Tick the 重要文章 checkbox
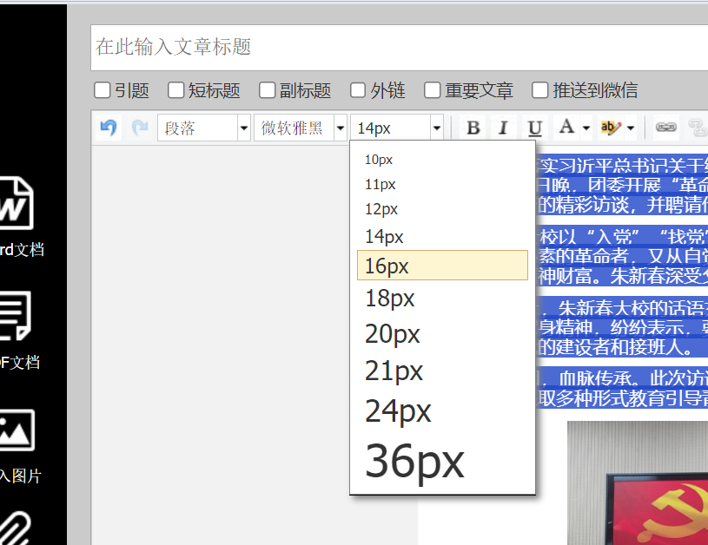This screenshot has height=545, width=708. (433, 90)
